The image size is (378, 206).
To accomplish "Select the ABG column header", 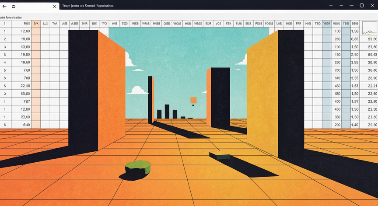I will click(x=74, y=24).
